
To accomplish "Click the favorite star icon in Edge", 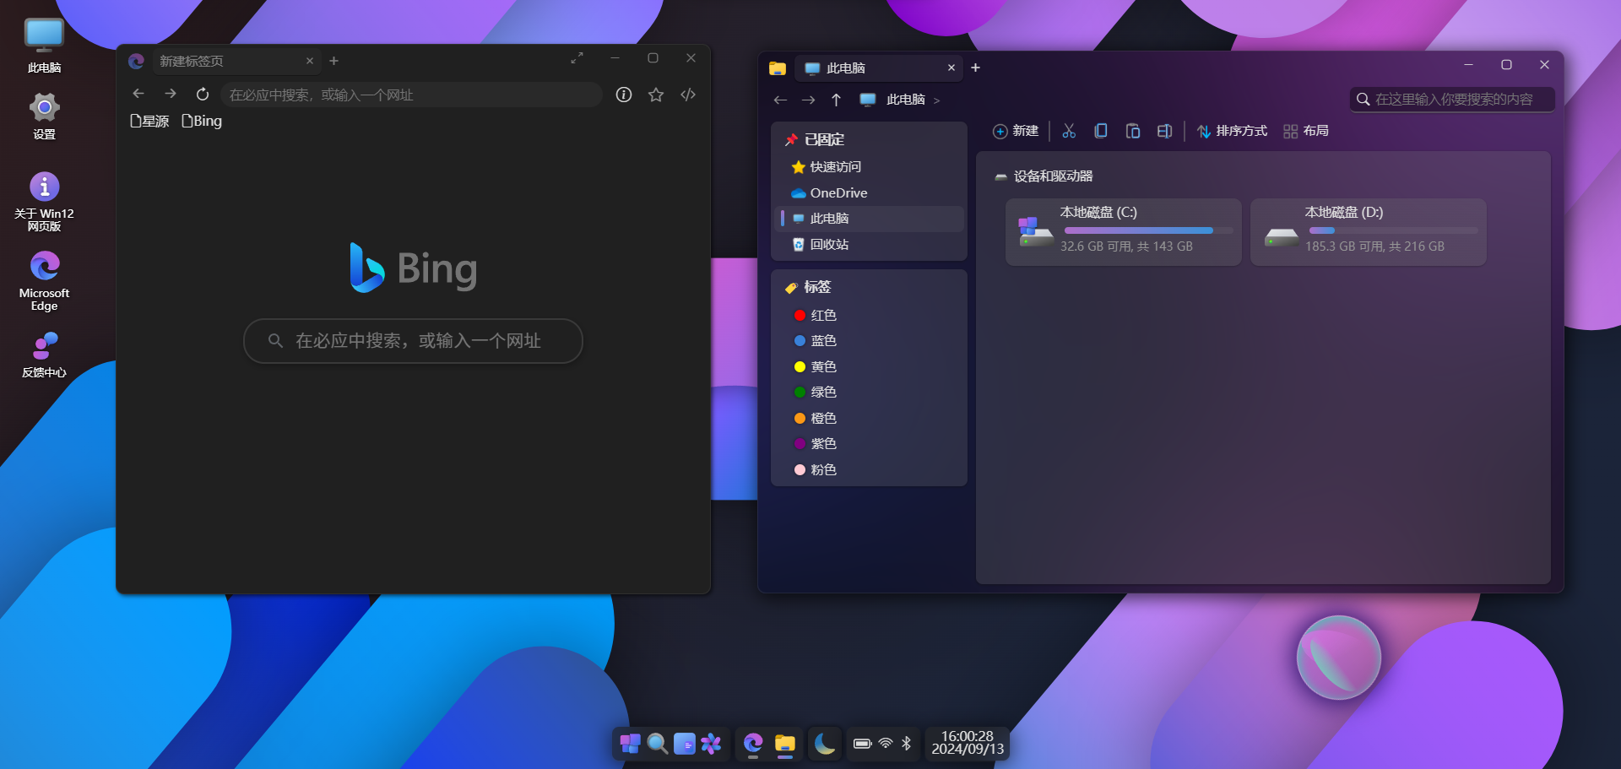I will (656, 95).
